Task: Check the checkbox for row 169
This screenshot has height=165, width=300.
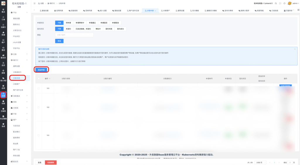Action: point(38,89)
